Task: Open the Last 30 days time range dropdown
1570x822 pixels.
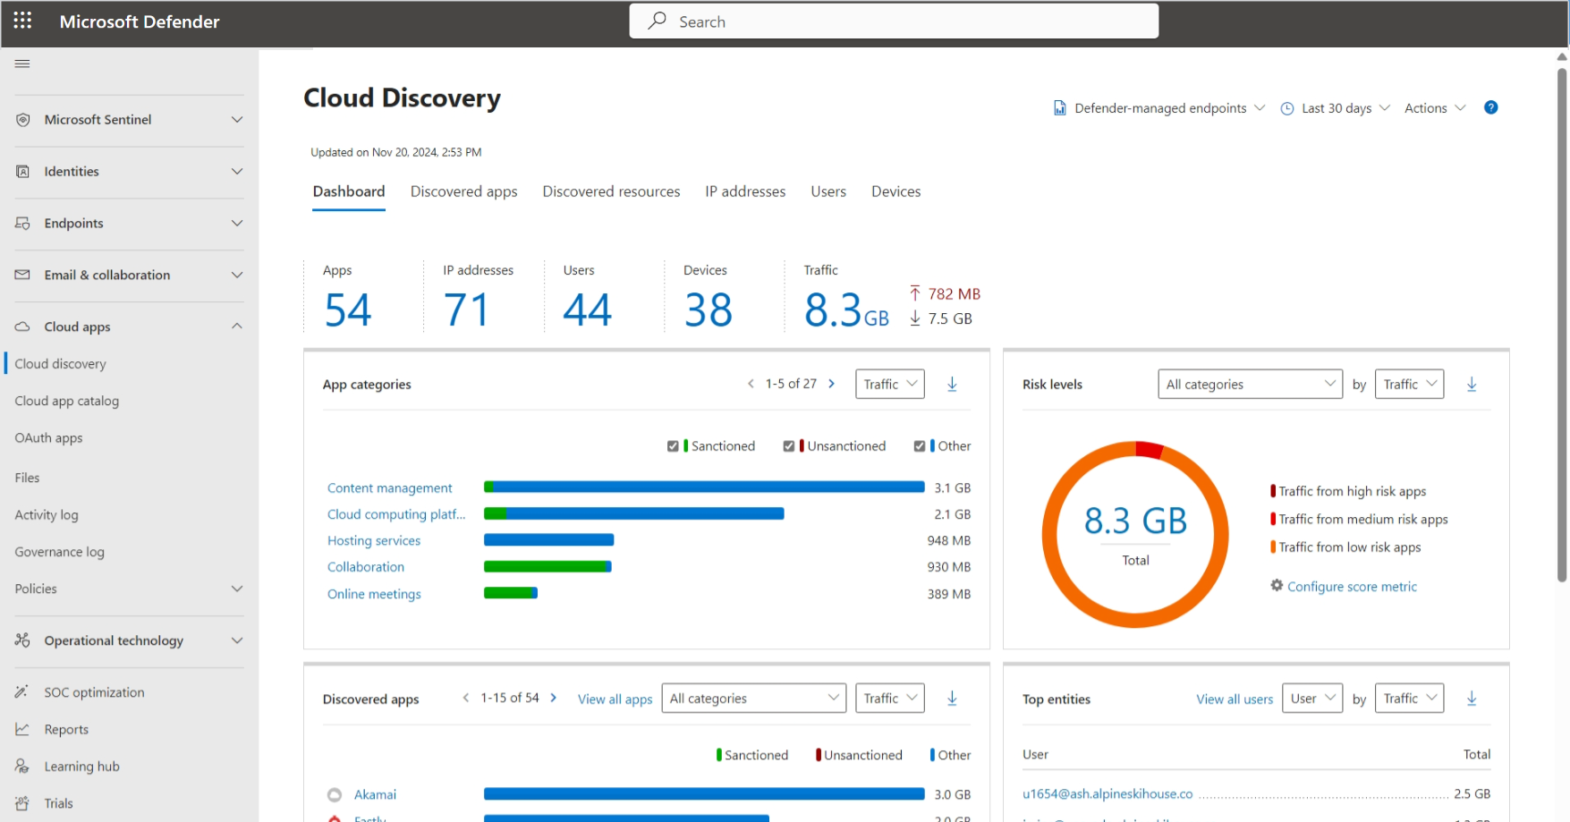Action: pyautogui.click(x=1335, y=107)
